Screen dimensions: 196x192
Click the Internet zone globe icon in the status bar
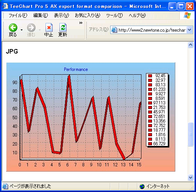pyautogui.click(x=142, y=186)
